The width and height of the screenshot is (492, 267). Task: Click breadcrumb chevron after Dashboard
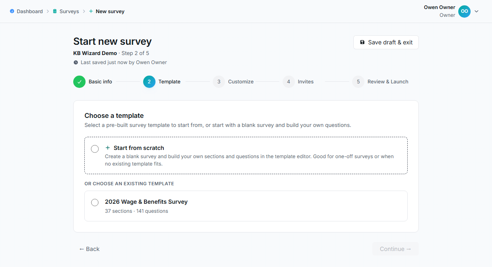[x=48, y=11]
